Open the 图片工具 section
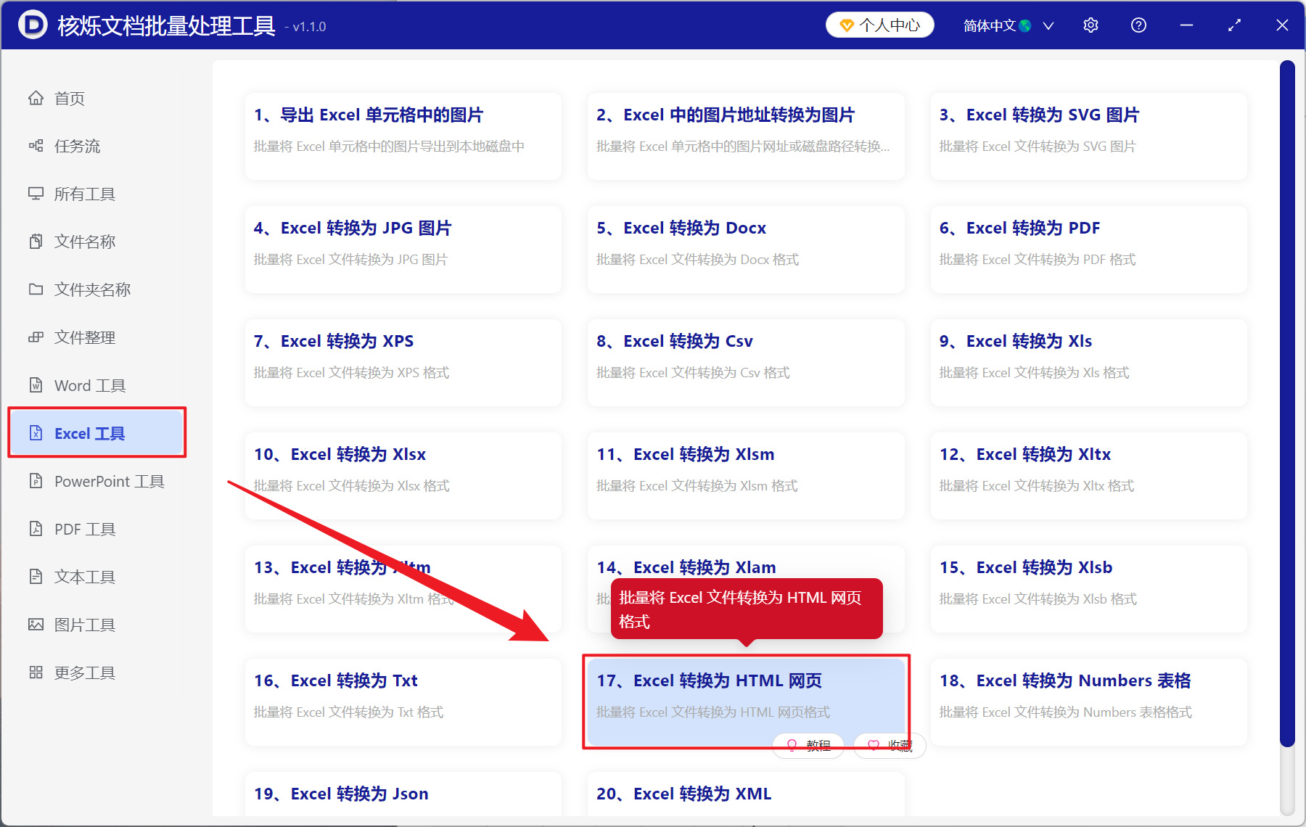This screenshot has width=1306, height=827. pyautogui.click(x=84, y=625)
